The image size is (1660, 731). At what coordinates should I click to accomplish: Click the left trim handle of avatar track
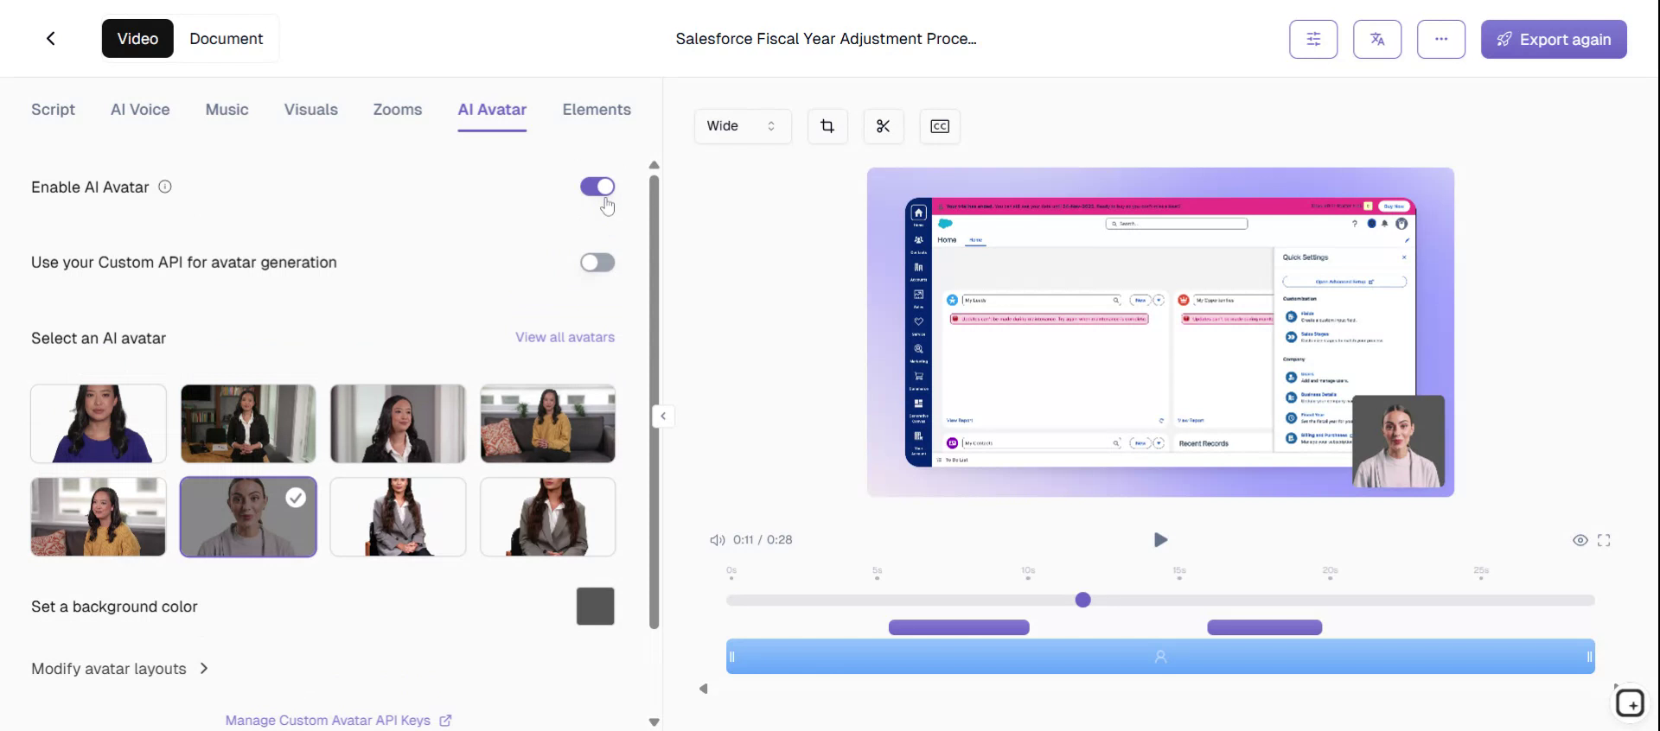[x=732, y=657]
